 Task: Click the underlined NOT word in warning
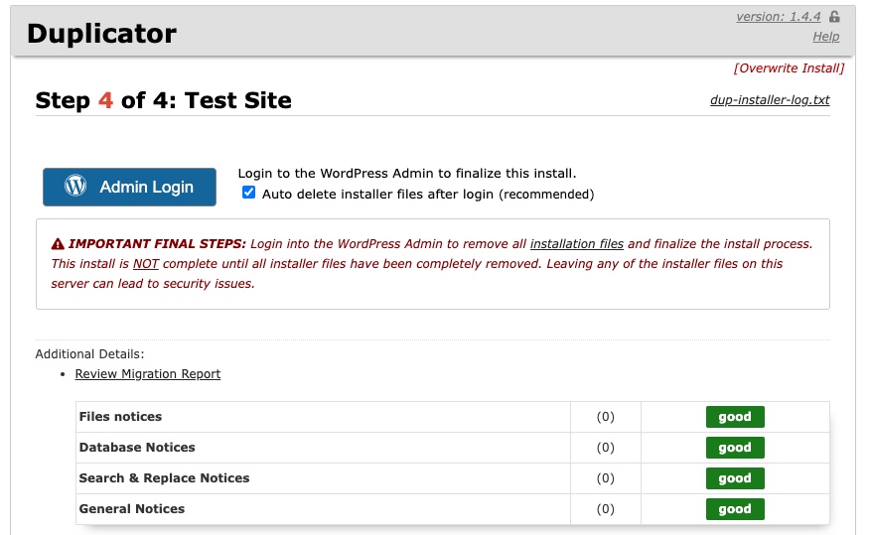point(146,264)
